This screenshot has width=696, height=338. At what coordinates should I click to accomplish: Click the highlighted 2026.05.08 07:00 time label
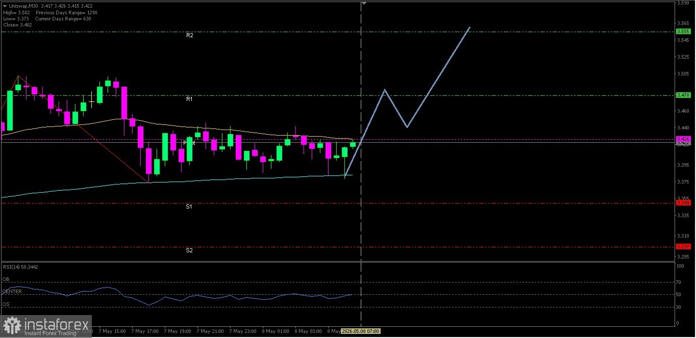(x=360, y=331)
